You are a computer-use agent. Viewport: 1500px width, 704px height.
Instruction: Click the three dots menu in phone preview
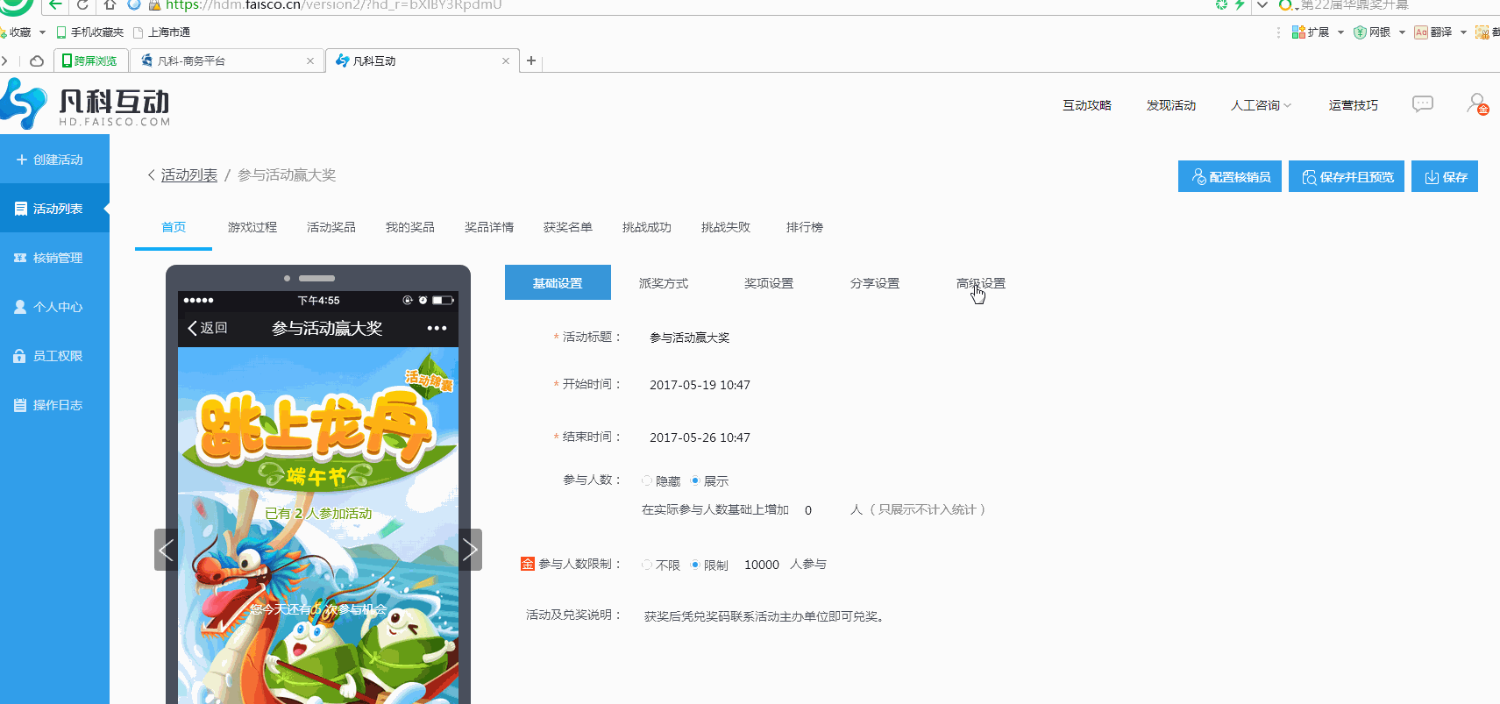tap(437, 328)
